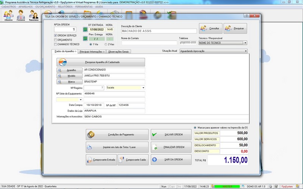Switch to Observações Gerais tab
This screenshot has width=303, height=189.
(119, 52)
